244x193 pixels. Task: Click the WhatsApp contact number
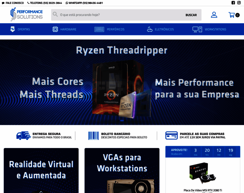coord(84,3)
